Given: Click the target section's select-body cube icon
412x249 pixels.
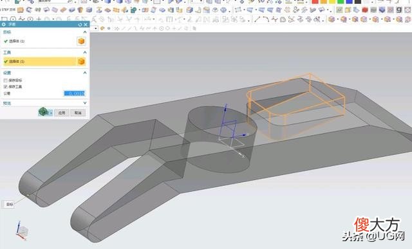Looking at the screenshot, I should pyautogui.click(x=81, y=41).
